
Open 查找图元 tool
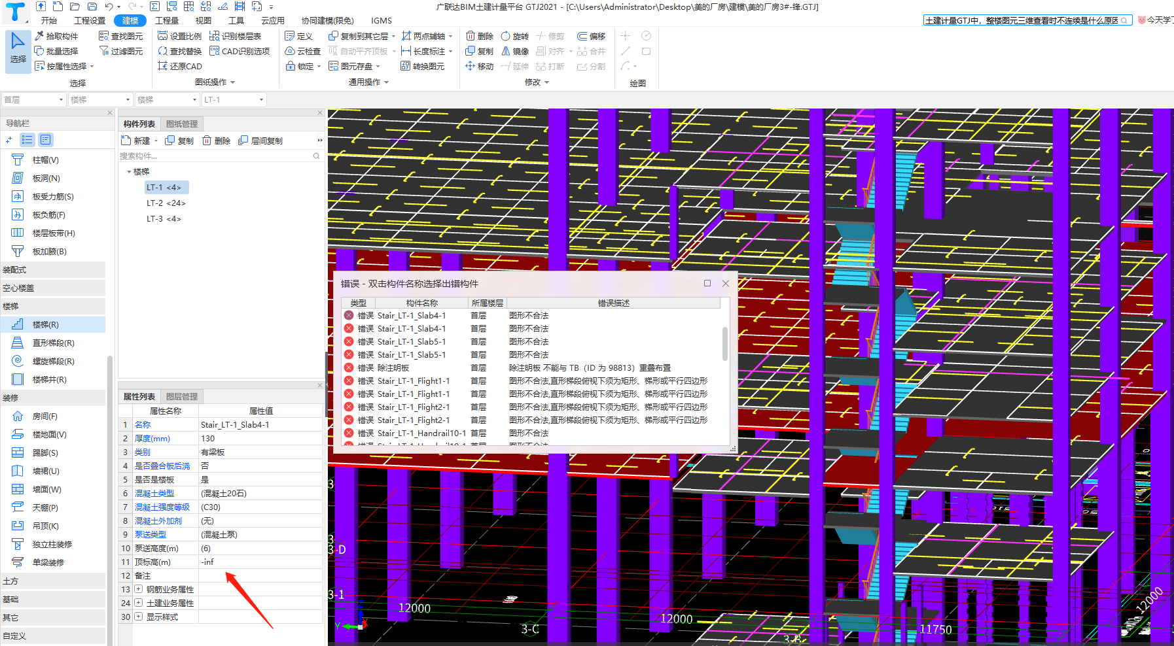120,36
